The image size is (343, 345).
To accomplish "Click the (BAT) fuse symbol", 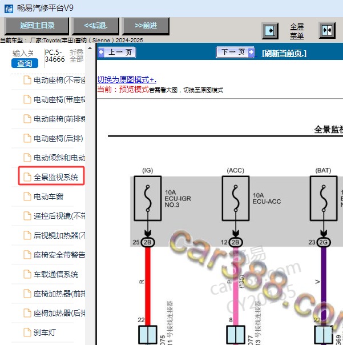I will [x=324, y=198].
